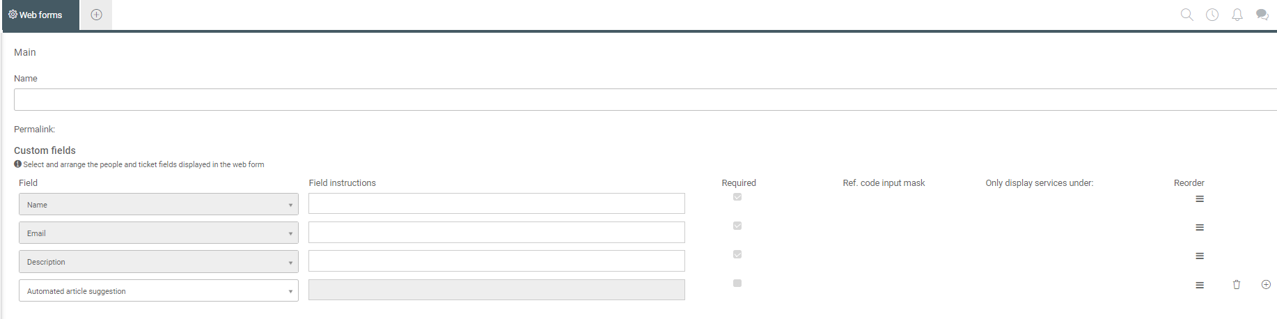Screen dimensions: 1277x319
Task: Toggle Required checkbox for Automated article suggestion
Action: (737, 283)
